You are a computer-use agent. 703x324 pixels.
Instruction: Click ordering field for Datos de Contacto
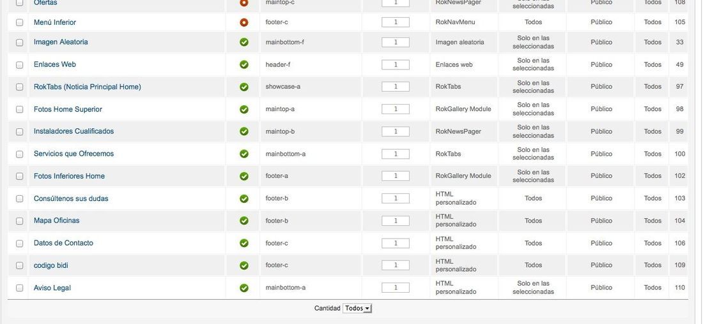(x=396, y=244)
